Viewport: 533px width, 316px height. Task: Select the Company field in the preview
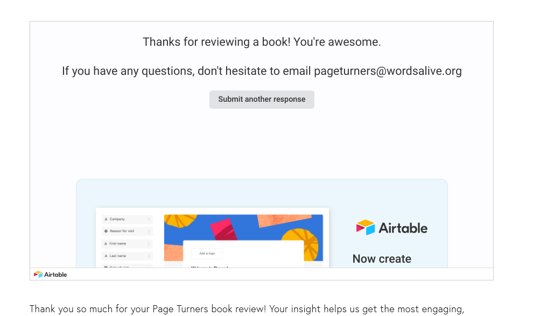pos(117,219)
